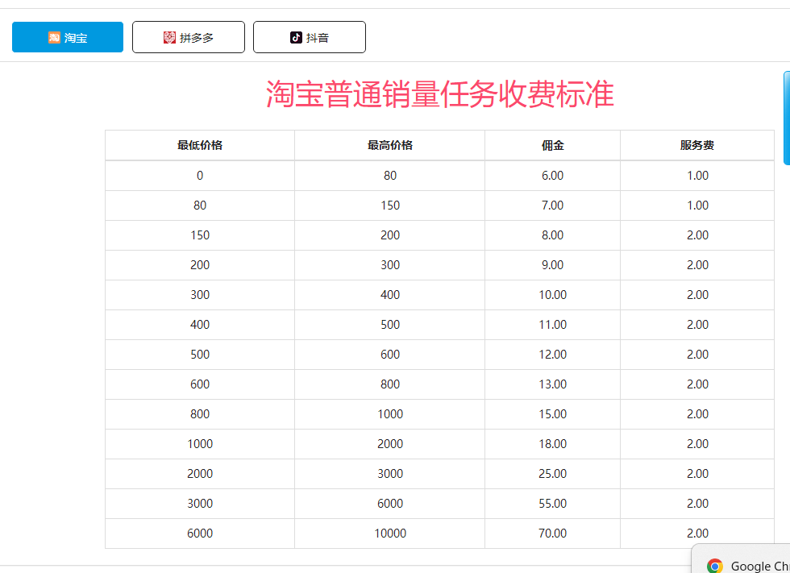This screenshot has width=790, height=573.
Task: Click the 6.00 commission cell
Action: coord(553,176)
